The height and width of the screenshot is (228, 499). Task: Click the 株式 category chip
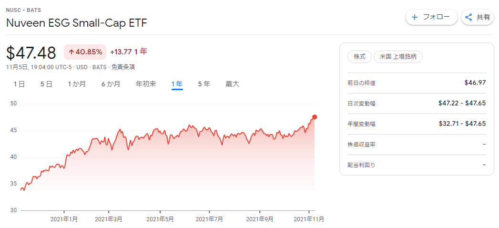pos(359,57)
